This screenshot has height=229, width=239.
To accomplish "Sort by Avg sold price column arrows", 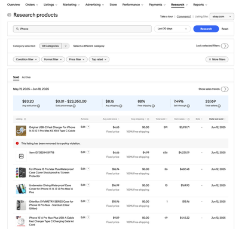I will pyautogui.click(x=118, y=119).
